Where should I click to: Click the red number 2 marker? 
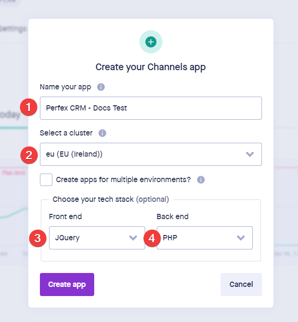tap(30, 154)
